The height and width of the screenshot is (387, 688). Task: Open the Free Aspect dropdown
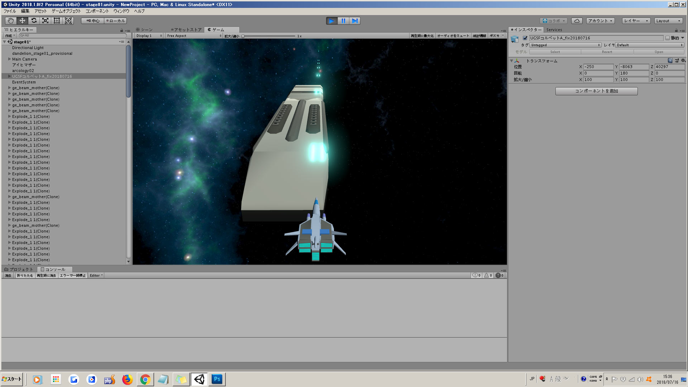point(194,36)
